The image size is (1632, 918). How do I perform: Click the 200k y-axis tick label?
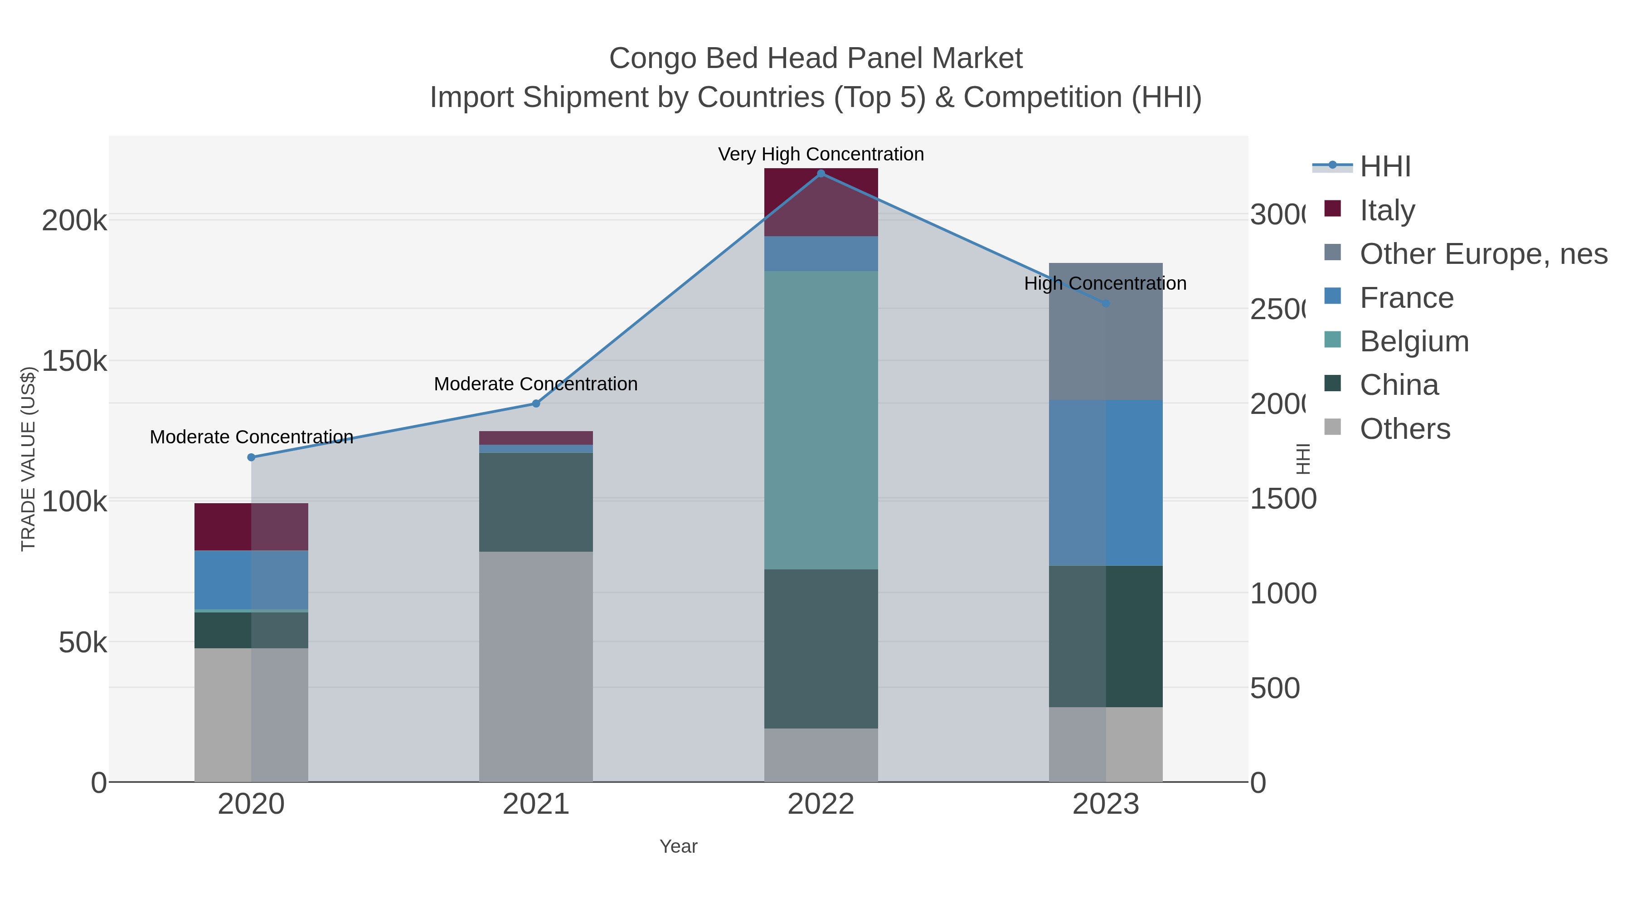(x=75, y=221)
